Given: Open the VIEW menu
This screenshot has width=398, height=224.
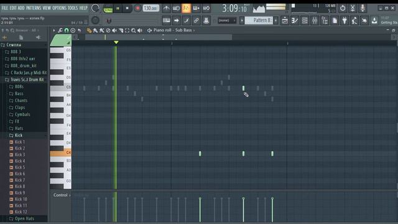Looking at the screenshot, I should pos(47,8).
